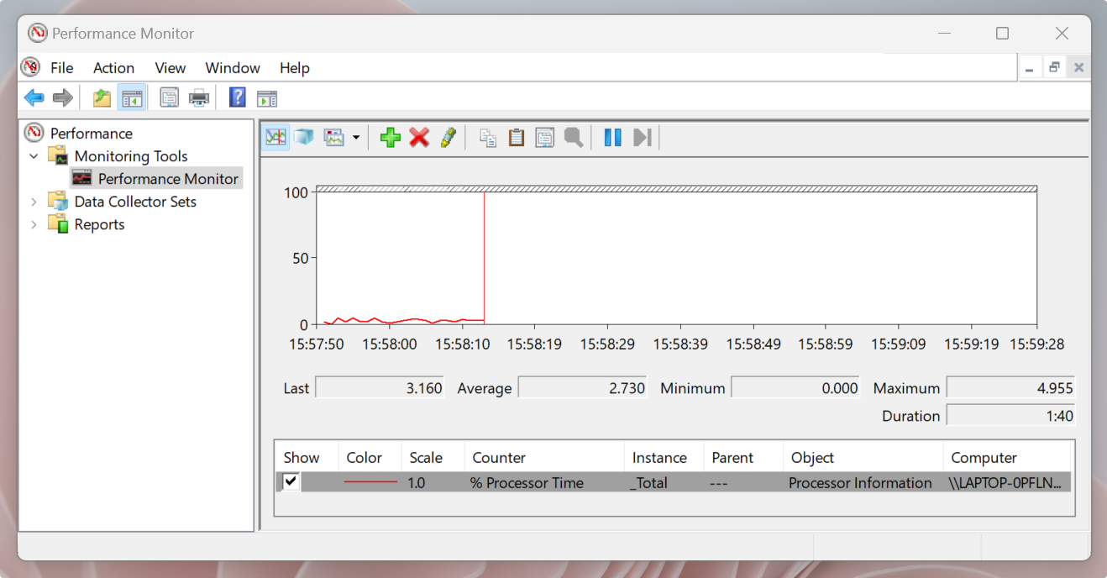Delete the selected counter
Screen dimensions: 1107x578
coord(419,137)
